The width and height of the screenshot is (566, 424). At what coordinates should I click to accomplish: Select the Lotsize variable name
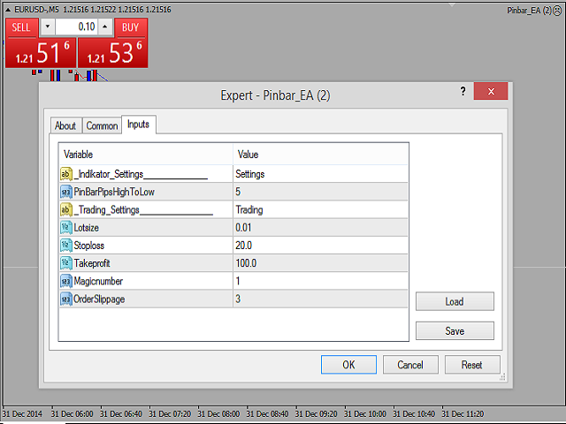coord(87,228)
